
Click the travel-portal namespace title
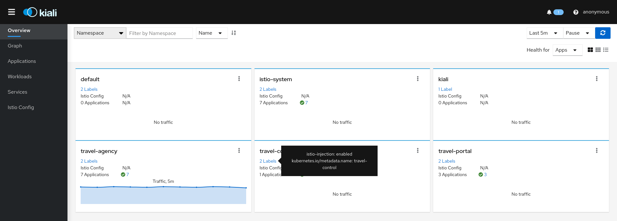pos(455,151)
